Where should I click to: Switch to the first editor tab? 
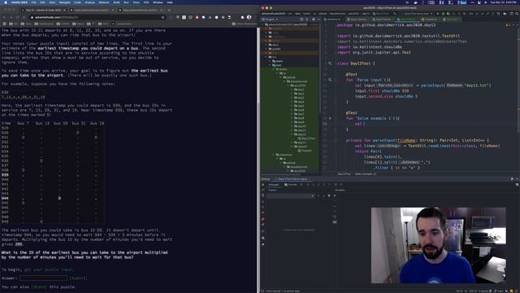[x=332, y=20]
